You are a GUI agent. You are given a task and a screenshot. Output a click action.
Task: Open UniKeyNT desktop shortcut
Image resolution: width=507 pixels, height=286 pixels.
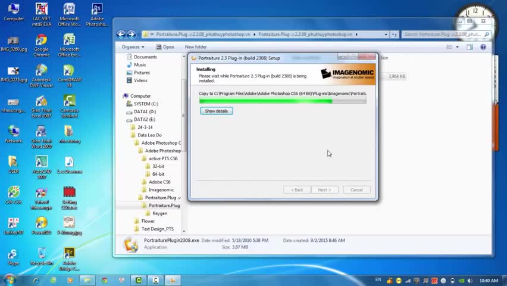tap(14, 226)
